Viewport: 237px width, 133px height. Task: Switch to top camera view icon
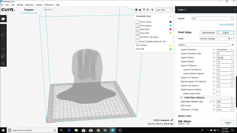pos(144,10)
